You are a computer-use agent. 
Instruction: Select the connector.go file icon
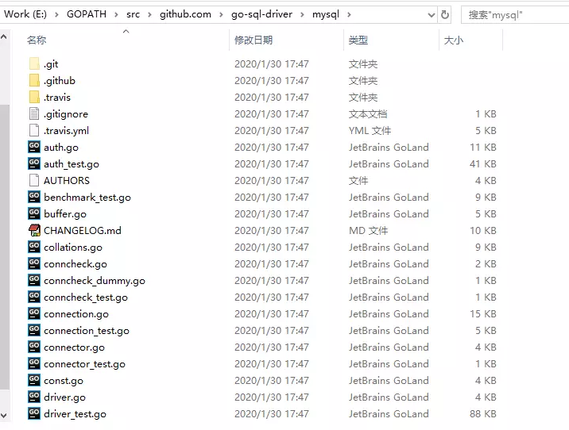tap(34, 347)
